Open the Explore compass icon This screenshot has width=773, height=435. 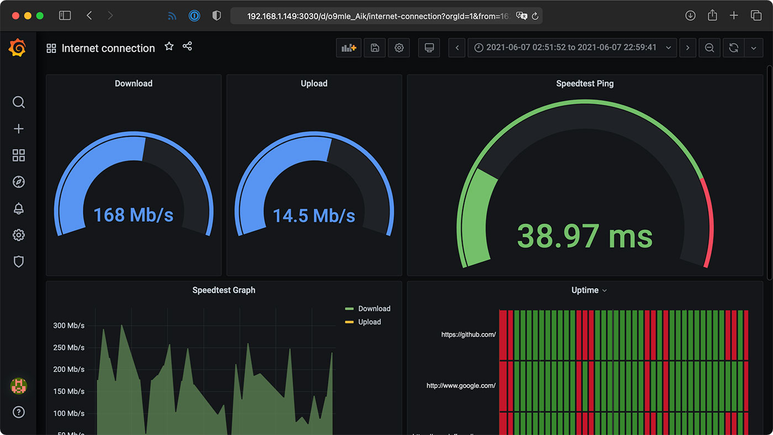tap(19, 182)
